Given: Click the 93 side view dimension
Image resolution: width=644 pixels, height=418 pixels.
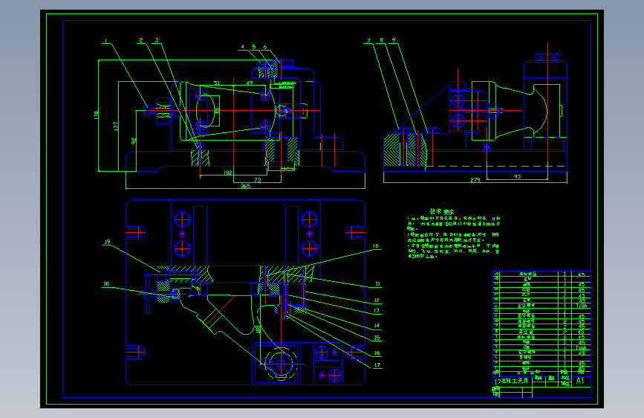Looking at the screenshot, I should click(x=518, y=176).
